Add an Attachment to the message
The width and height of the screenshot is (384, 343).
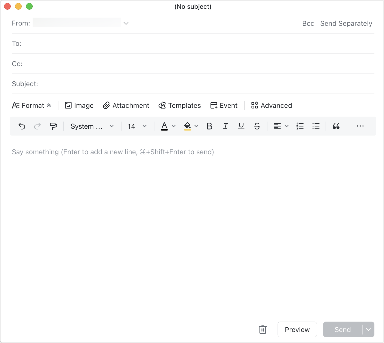click(x=126, y=105)
